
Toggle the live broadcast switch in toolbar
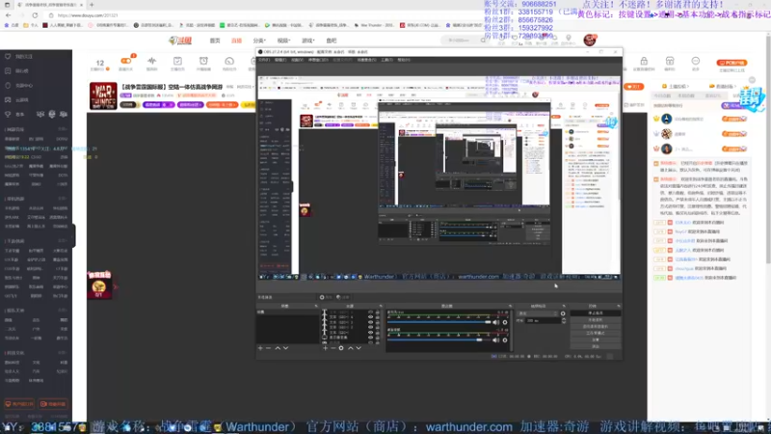pyautogui.click(x=126, y=61)
